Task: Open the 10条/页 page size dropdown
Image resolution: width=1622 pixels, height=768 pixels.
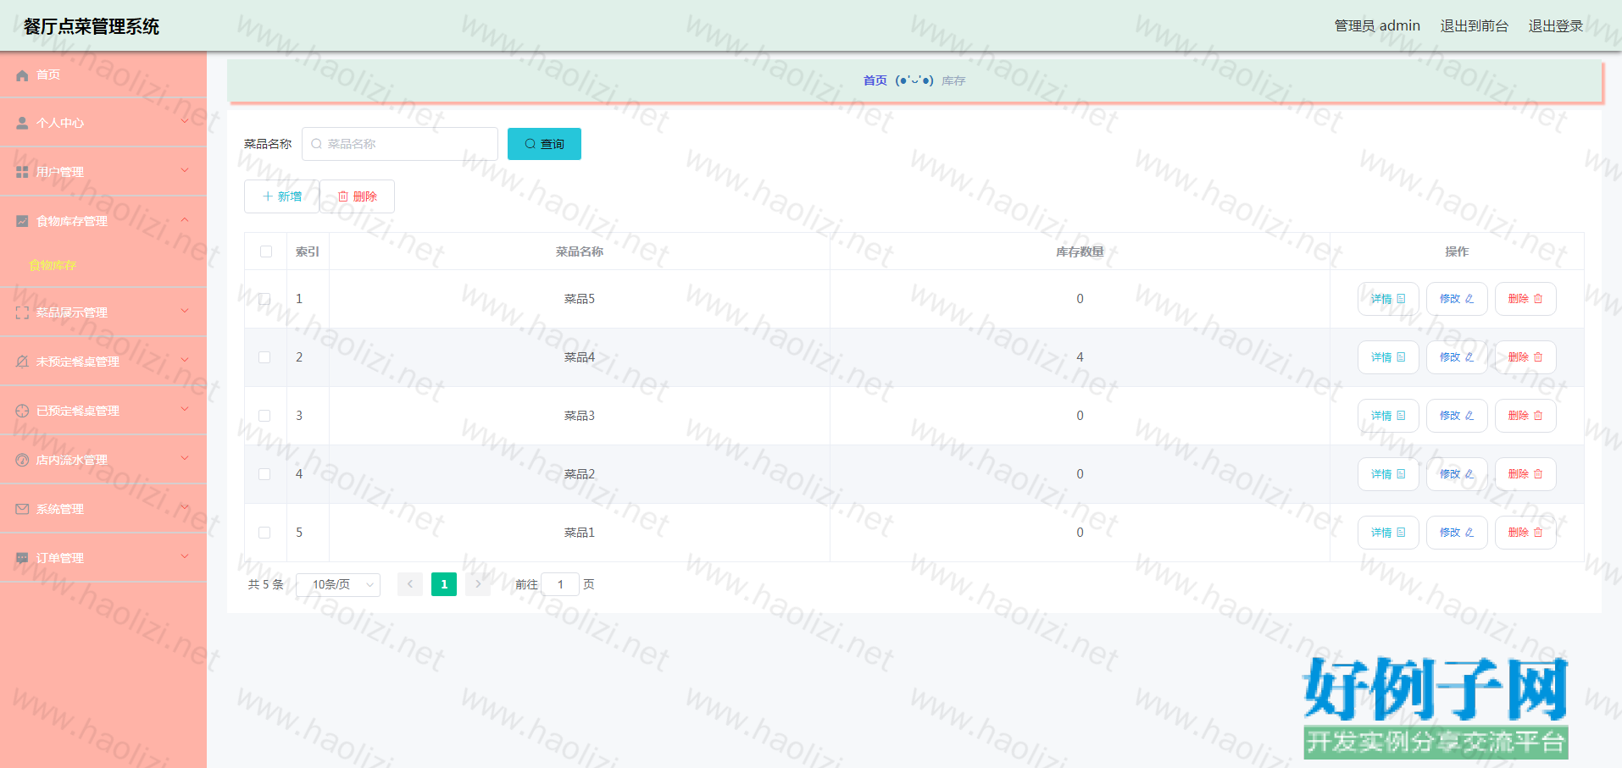Action: coord(338,584)
